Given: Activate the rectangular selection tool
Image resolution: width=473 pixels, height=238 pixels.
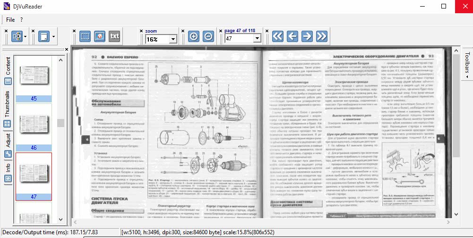Looking at the screenshot, I should [x=85, y=36].
